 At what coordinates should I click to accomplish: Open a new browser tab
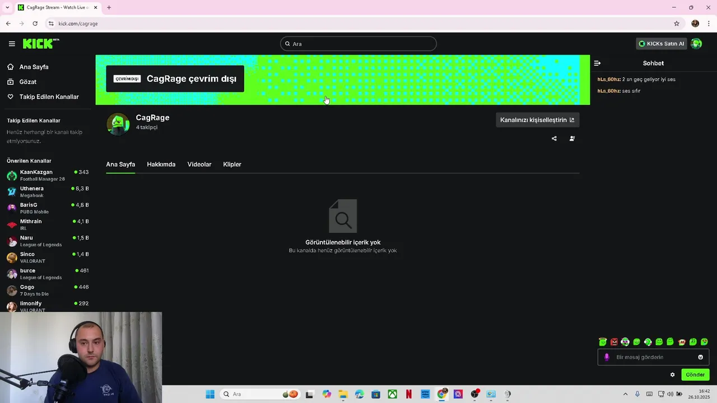[109, 7]
